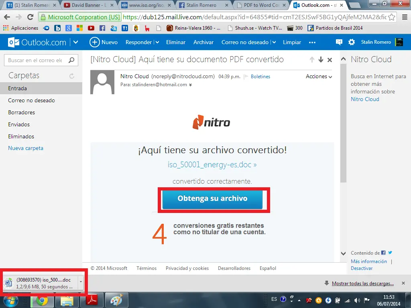Expand recipient details chevron after stalinderen@hotmail.com
The height and width of the screenshot is (308, 411).
pyautogui.click(x=190, y=85)
